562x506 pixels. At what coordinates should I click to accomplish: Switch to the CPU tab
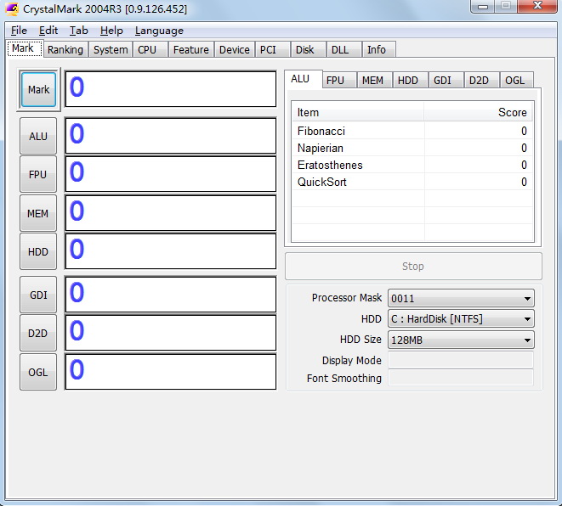150,49
